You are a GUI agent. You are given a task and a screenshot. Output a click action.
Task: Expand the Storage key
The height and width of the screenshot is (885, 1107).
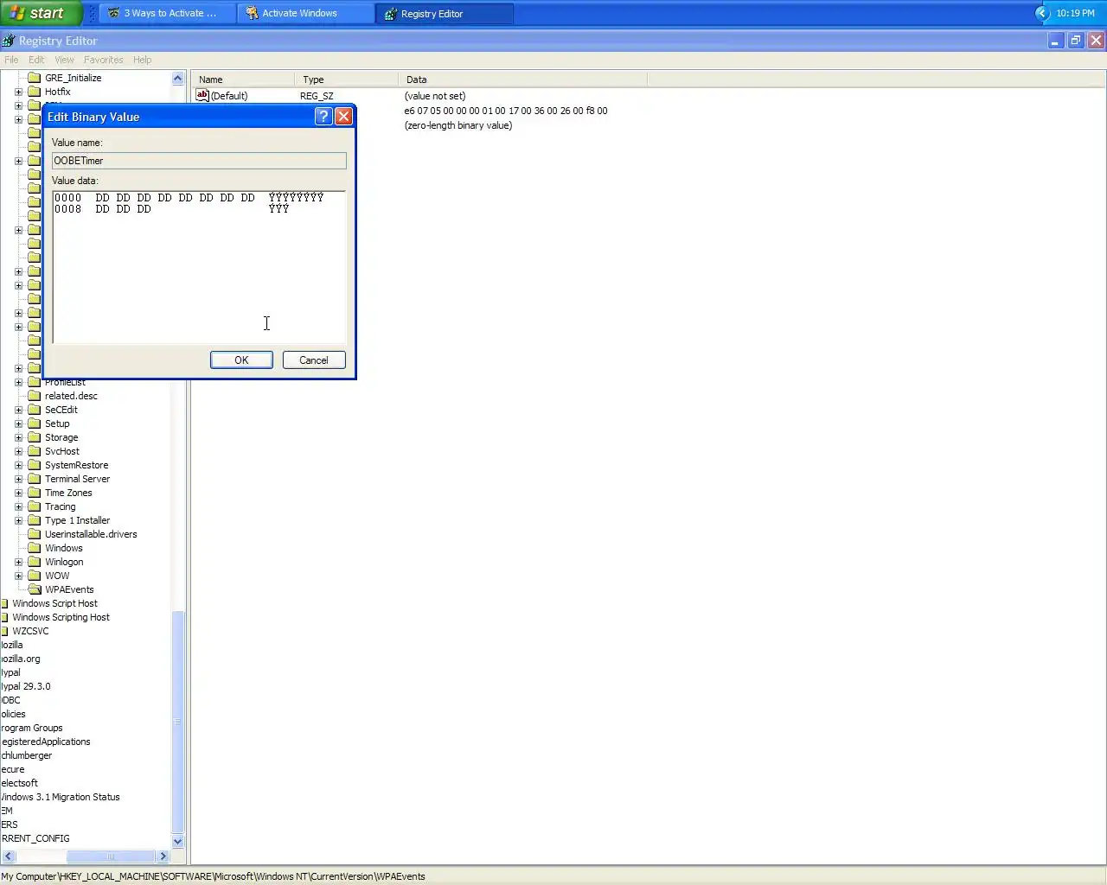click(18, 437)
